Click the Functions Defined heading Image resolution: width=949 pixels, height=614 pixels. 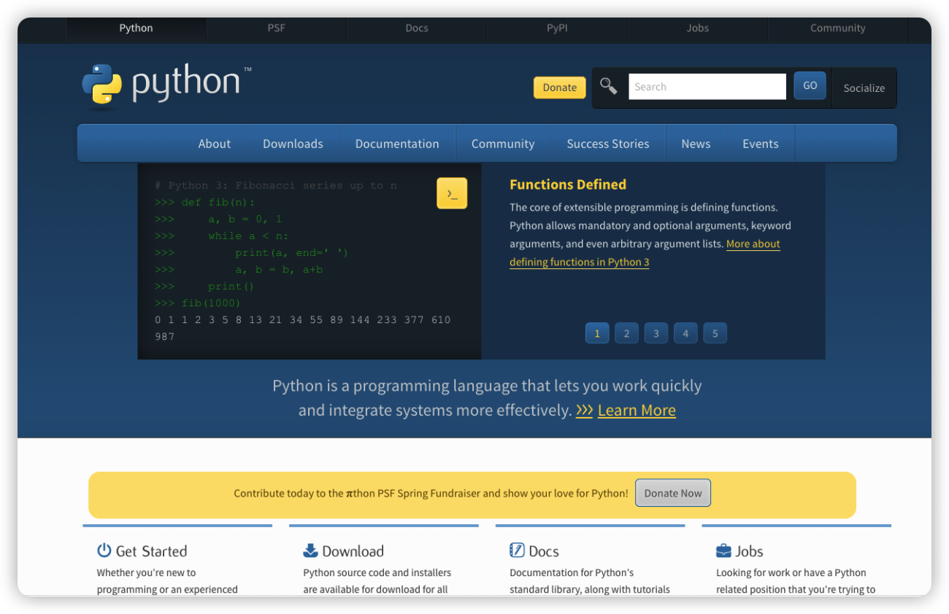pos(568,184)
